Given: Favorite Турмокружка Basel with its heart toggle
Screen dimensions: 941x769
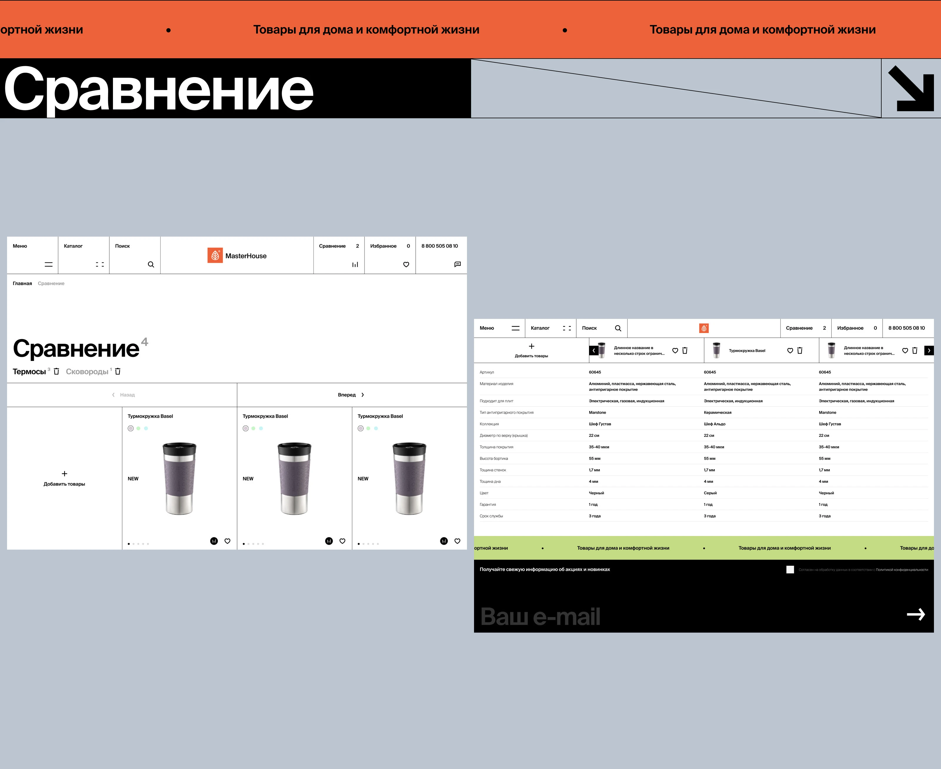Looking at the screenshot, I should pos(790,350).
